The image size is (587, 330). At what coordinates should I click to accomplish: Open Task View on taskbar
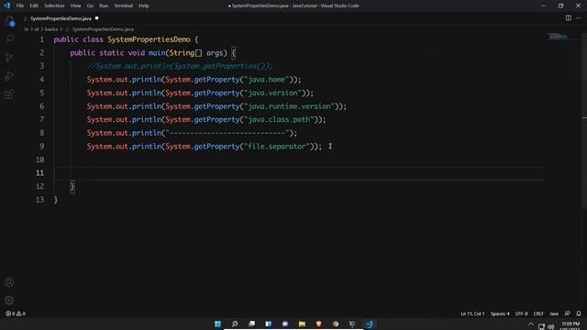251,324
